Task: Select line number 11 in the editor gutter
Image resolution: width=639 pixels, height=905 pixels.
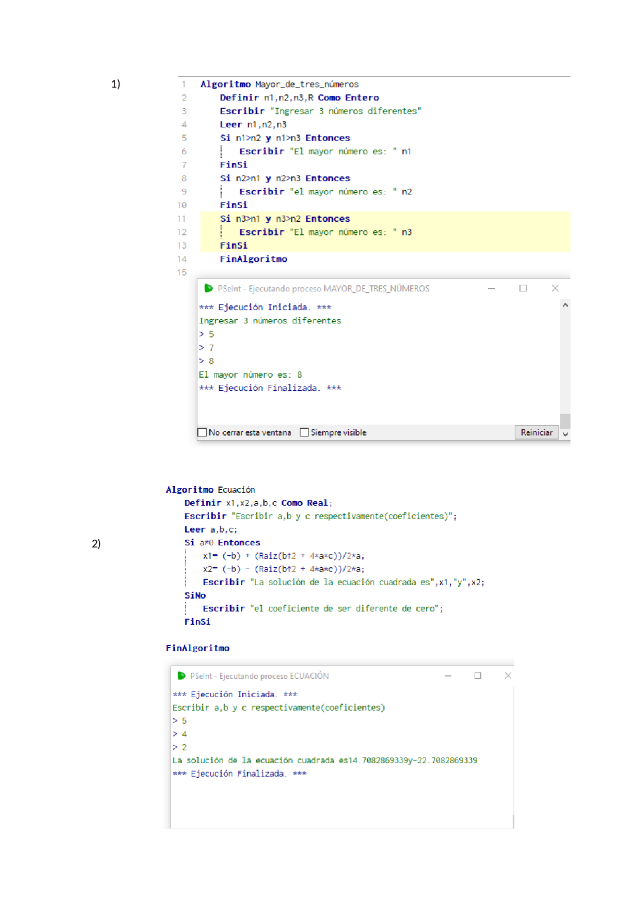Action: 181,219
